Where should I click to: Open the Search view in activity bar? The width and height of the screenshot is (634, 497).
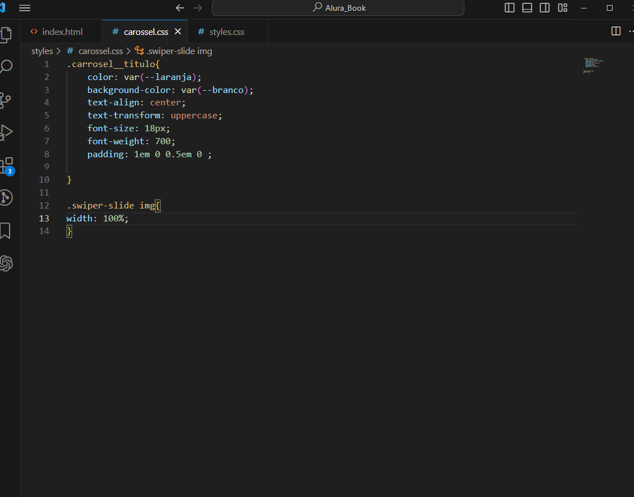6,66
